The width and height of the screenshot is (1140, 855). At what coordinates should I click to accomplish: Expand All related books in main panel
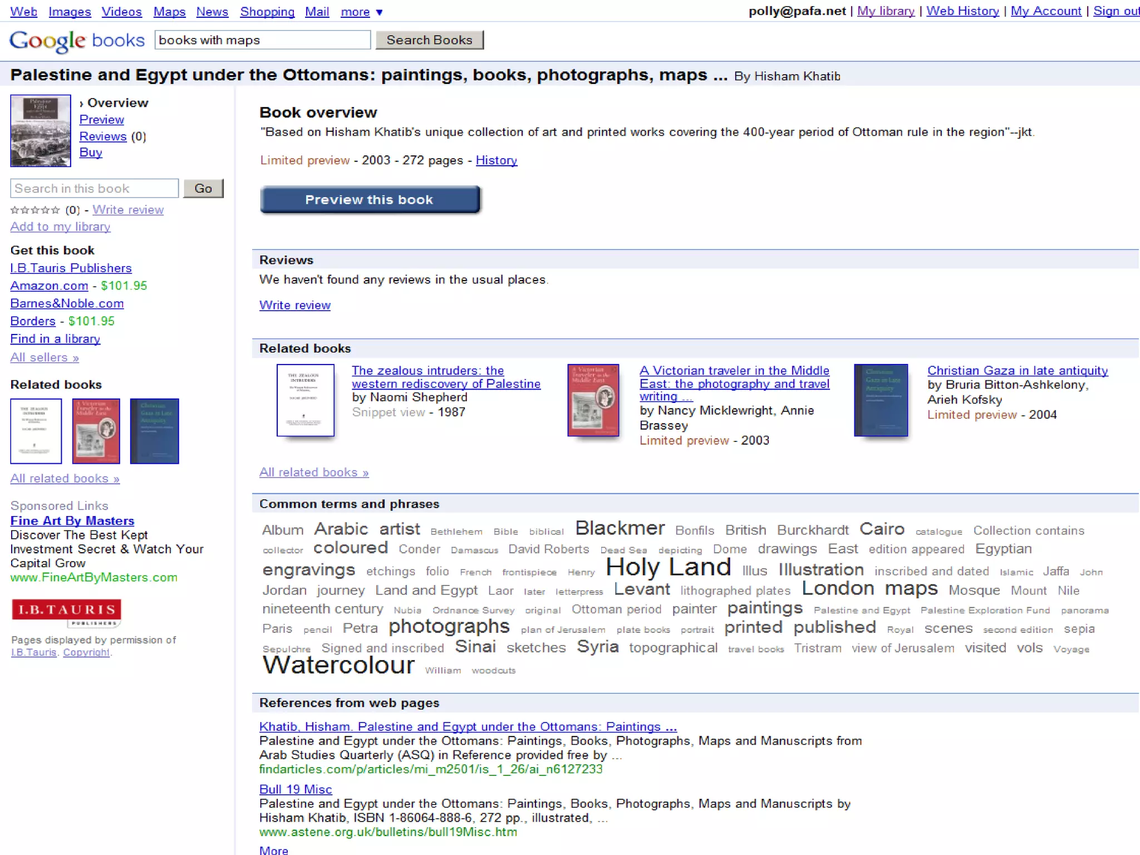[314, 472]
